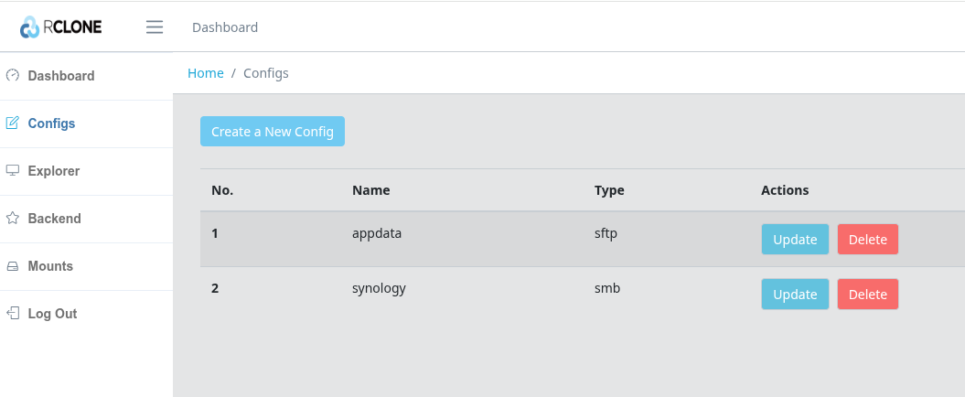Click the Log Out door icon
965x397 pixels.
[x=12, y=313]
